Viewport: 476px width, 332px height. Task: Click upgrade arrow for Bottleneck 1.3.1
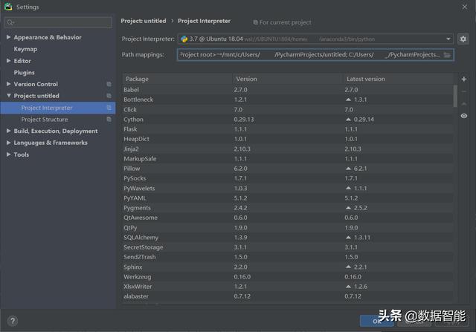click(x=348, y=100)
